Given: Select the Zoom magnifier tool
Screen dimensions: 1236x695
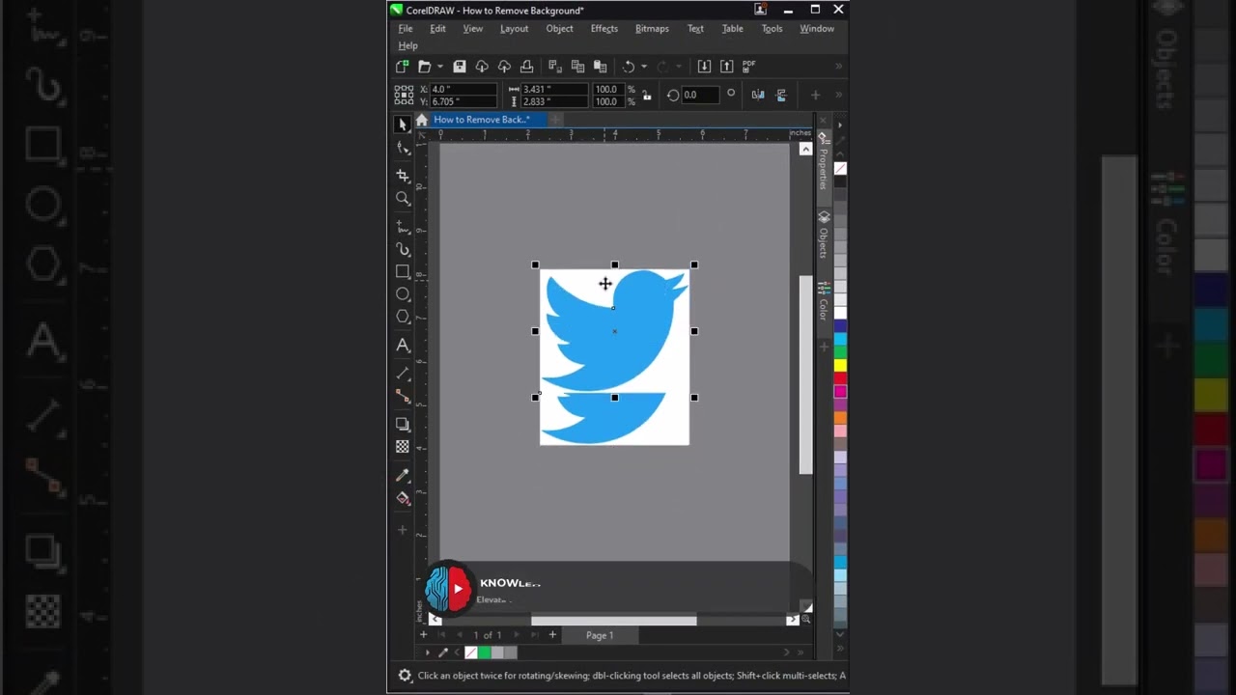Looking at the screenshot, I should click(403, 199).
